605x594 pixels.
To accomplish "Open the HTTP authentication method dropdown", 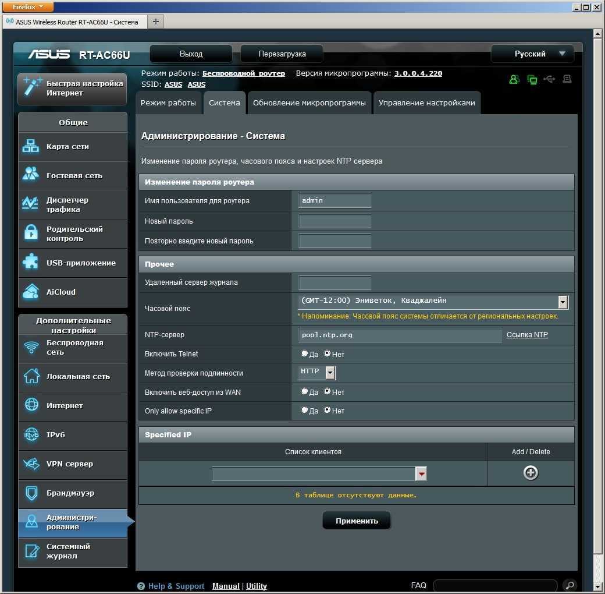I will (330, 373).
